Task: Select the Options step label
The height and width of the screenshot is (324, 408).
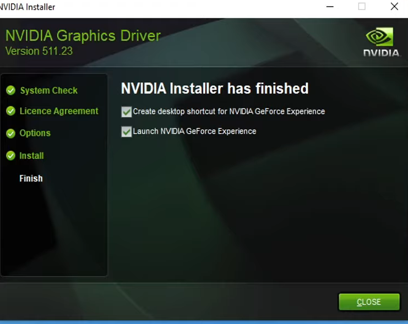Action: tap(35, 133)
